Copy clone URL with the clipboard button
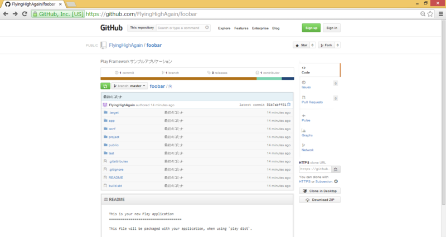446x237 pixels. click(336, 169)
